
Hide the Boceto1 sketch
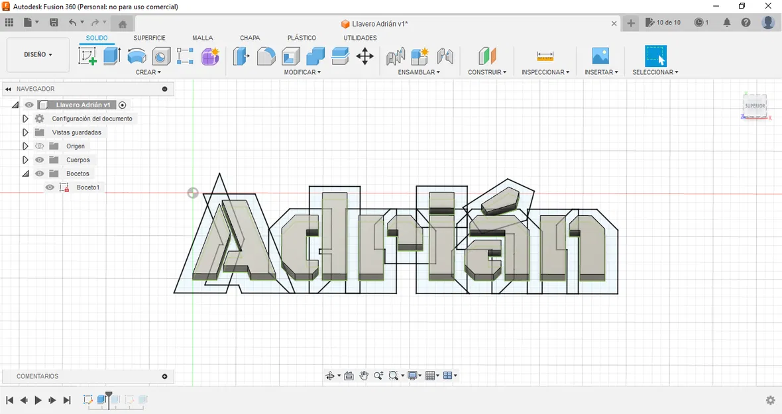tap(50, 187)
